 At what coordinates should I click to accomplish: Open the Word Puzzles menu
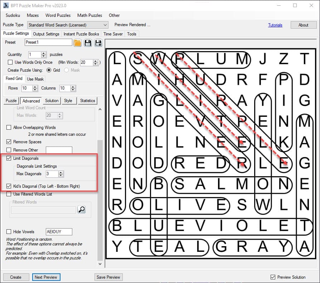[58, 15]
